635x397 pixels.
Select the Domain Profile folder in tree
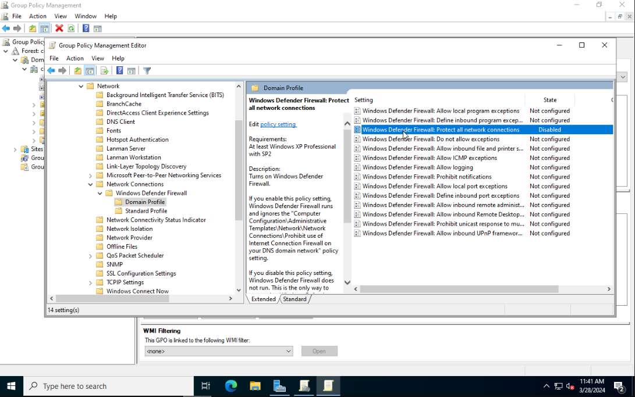pos(144,202)
